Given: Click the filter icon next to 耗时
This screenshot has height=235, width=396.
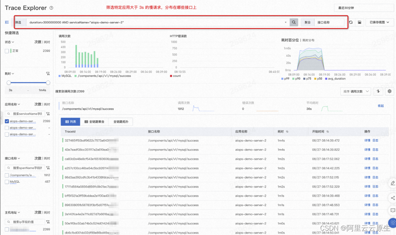Looking at the screenshot, I should pyautogui.click(x=48, y=74).
